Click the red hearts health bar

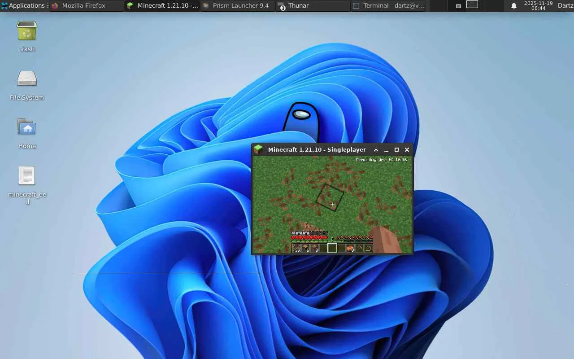click(310, 238)
